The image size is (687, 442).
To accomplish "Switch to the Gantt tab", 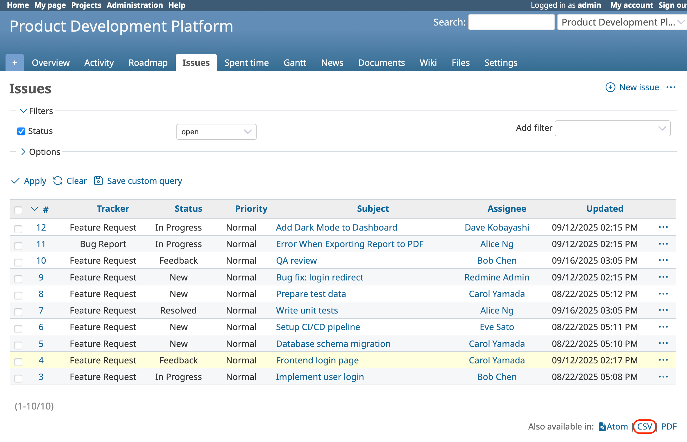I will pos(295,63).
